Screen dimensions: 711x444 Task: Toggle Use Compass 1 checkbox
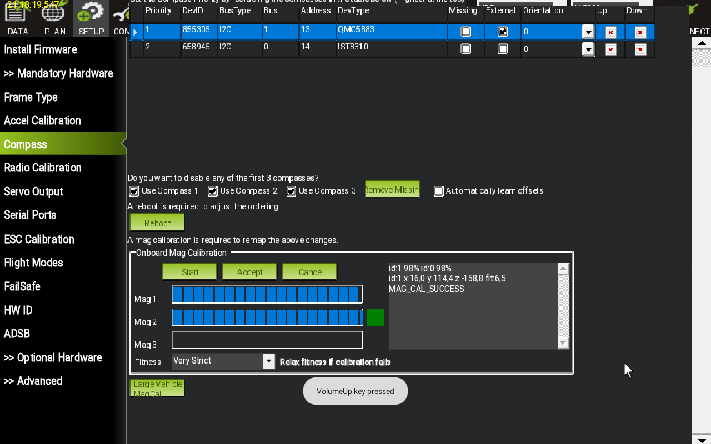click(x=134, y=191)
